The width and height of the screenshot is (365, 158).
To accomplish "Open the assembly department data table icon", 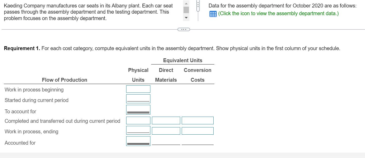I will point(213,13).
